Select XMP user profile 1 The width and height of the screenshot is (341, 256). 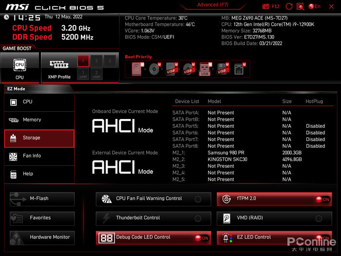pos(83,74)
